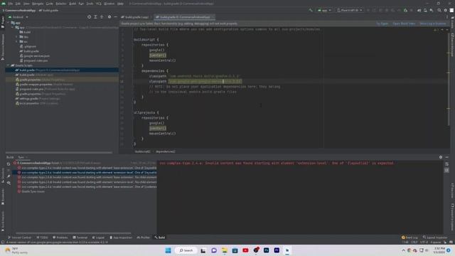This screenshot has height=256, width=455.
Task: Click the SDK Manager toolbar icon
Action: click(x=432, y=11)
